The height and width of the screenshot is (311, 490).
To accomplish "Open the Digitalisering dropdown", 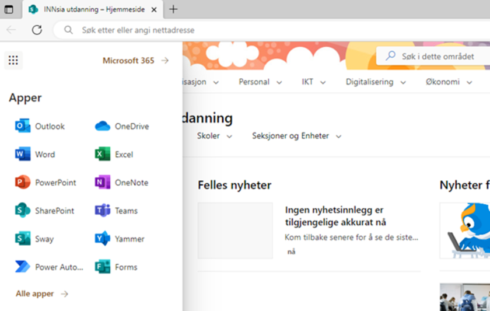I will tap(376, 82).
